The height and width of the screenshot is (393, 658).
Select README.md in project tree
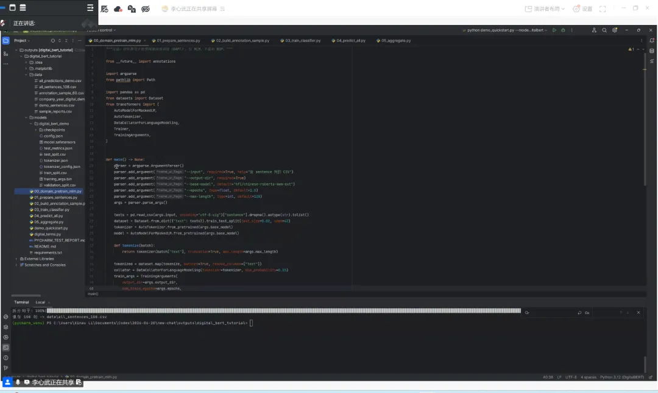(x=43, y=246)
